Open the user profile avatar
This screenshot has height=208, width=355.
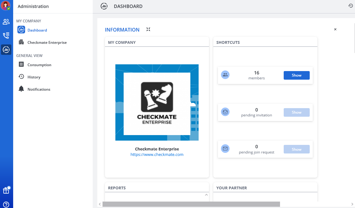click(x=6, y=6)
